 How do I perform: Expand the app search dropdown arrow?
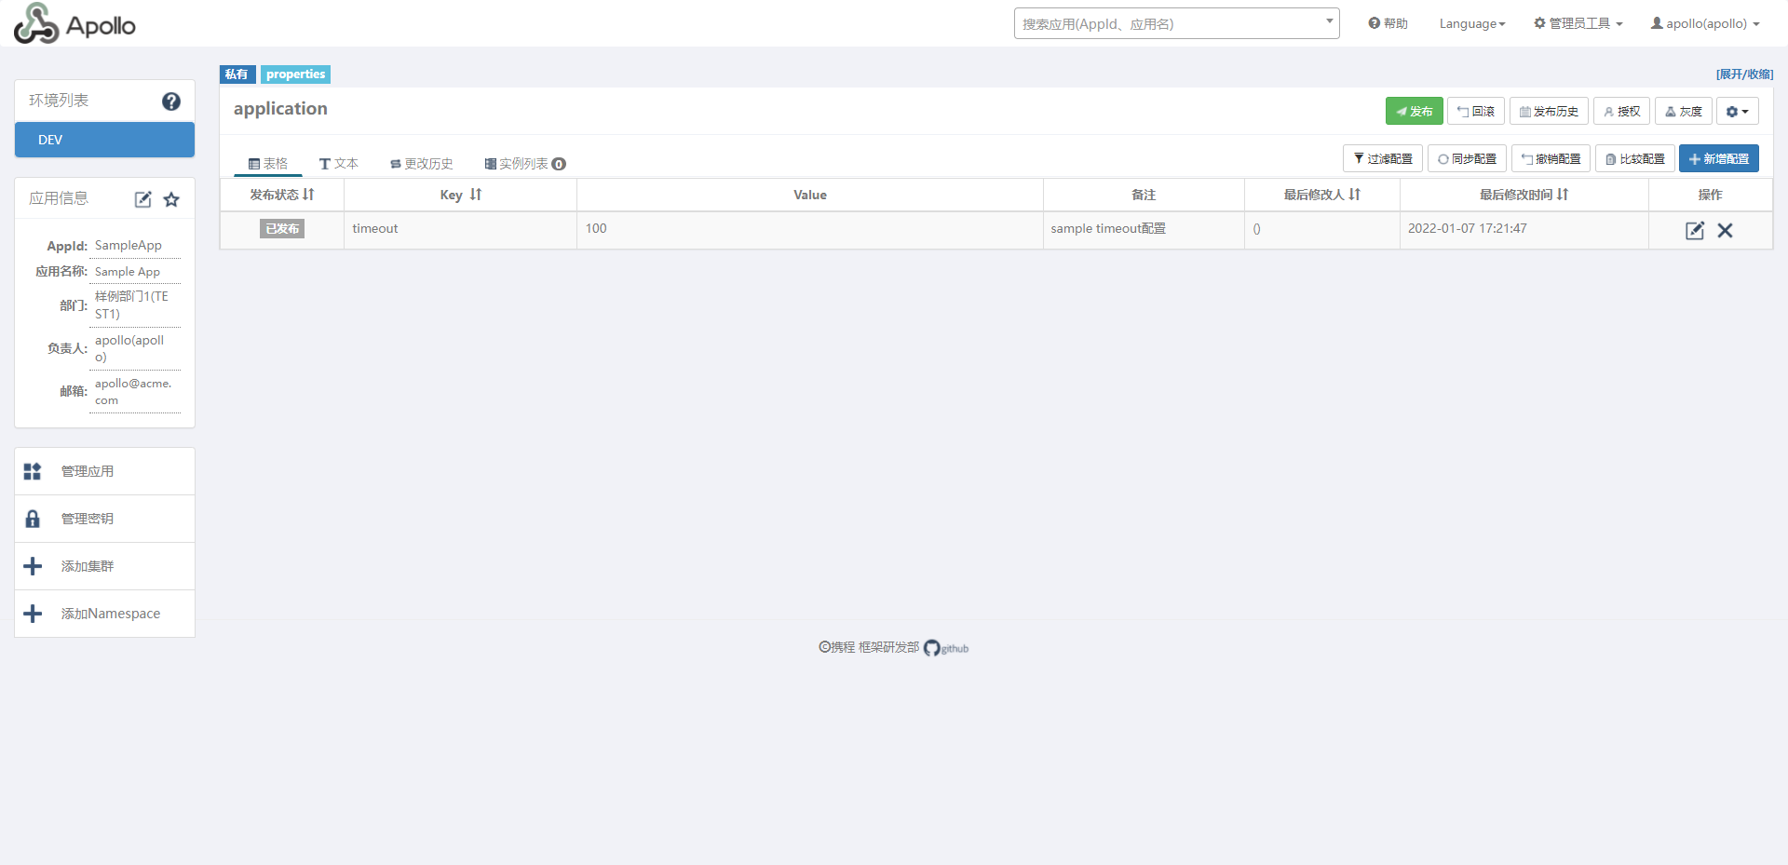pos(1330,20)
